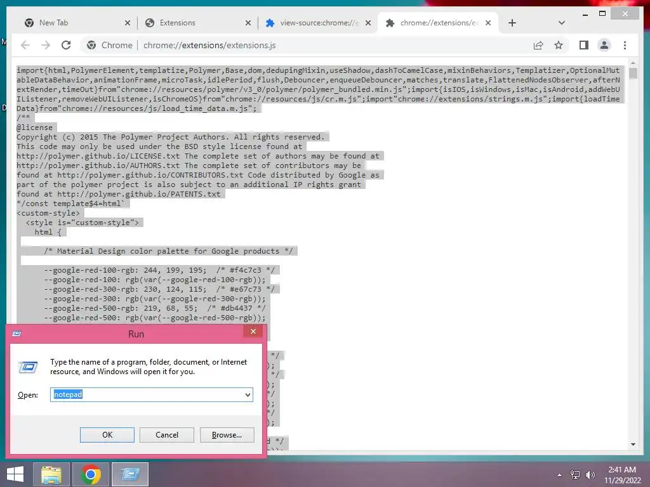
Task: Click the "@license" line
Action: tap(34, 127)
